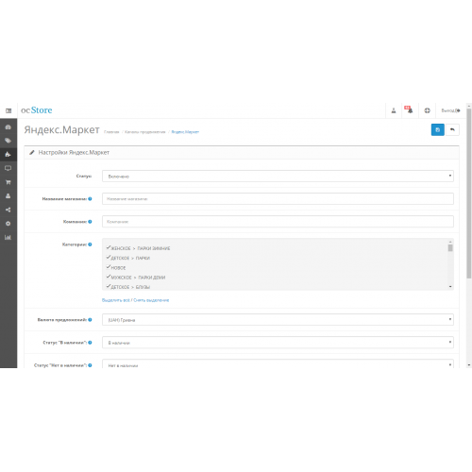The width and height of the screenshot is (472, 472).
Task: Click the categories list scrollbar thumb
Action: [x=450, y=248]
